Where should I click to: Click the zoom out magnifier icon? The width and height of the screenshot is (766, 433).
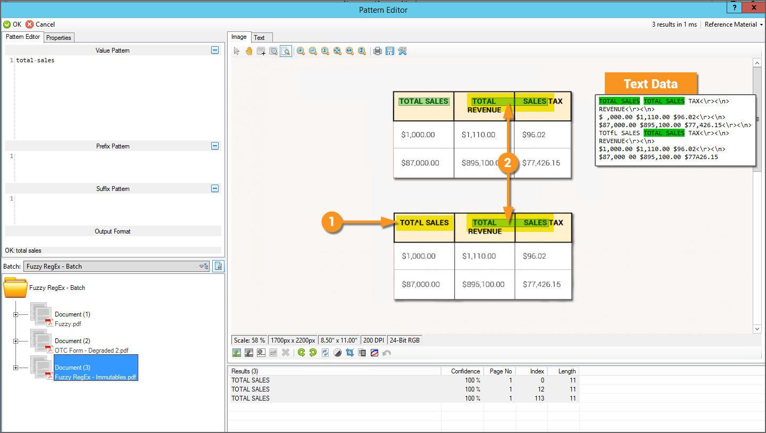pos(313,51)
